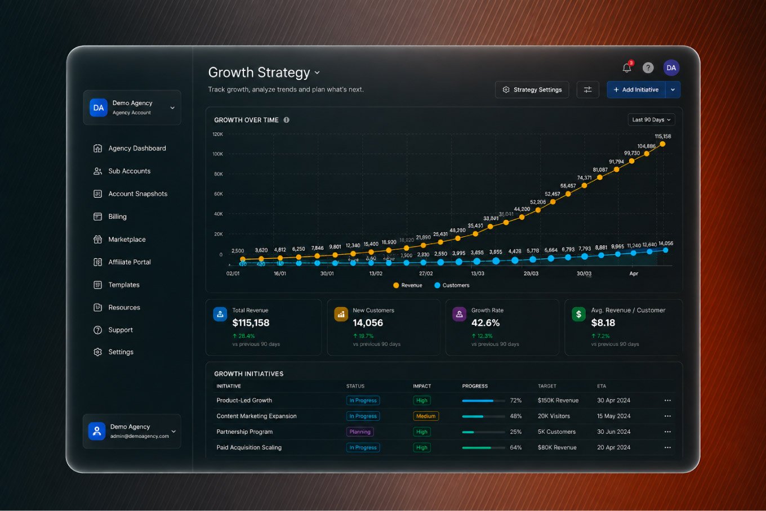Click the DA user avatar top right
This screenshot has height=511, width=766.
pos(671,68)
